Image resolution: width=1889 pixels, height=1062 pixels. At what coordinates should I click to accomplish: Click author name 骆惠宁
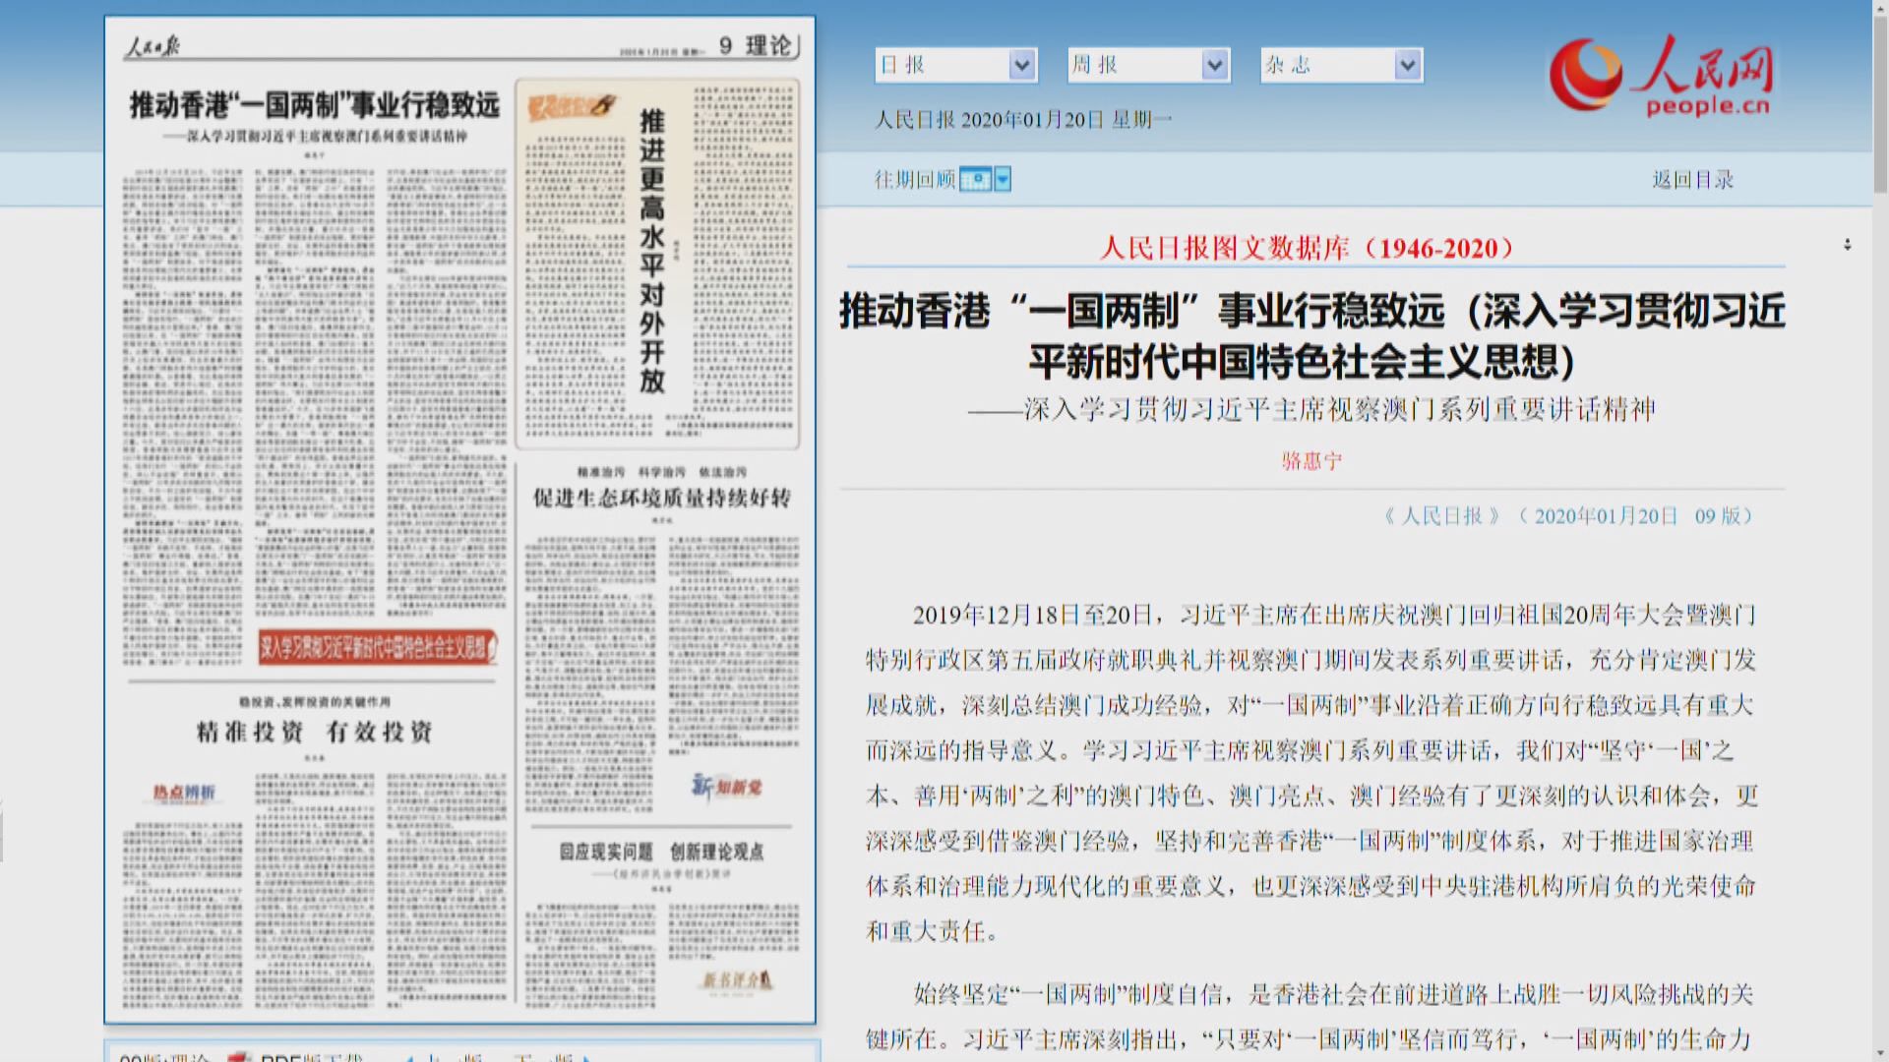pos(1310,461)
